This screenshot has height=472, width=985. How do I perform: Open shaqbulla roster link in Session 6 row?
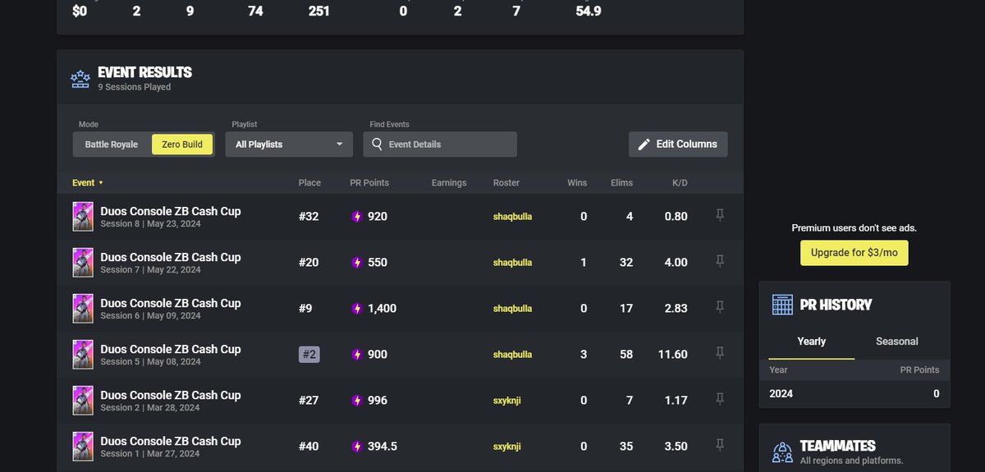[512, 309]
